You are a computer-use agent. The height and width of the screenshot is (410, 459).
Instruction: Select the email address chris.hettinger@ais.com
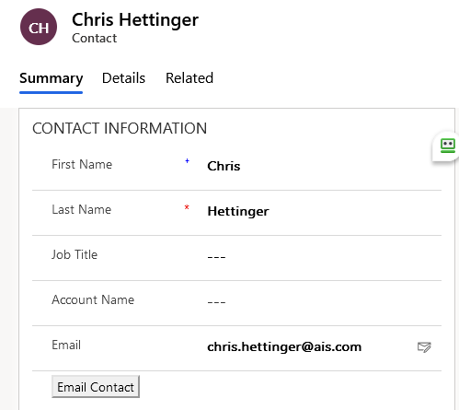284,347
